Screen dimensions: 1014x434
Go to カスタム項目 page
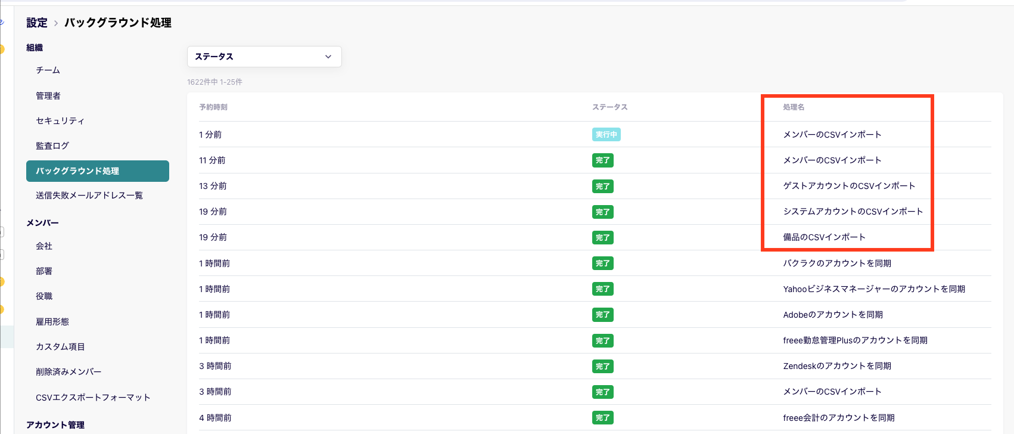click(60, 347)
